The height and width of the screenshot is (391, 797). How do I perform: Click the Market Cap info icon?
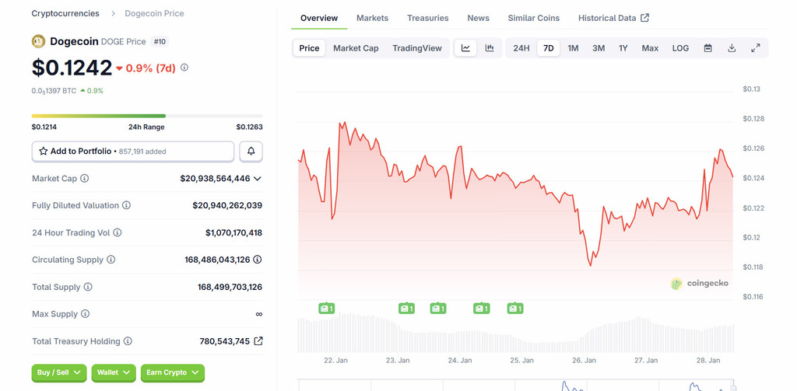click(85, 178)
